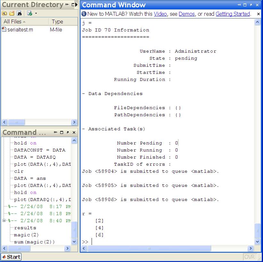263x262 pixels.
Task: Click the MATLAB Start button
Action: coord(11,257)
